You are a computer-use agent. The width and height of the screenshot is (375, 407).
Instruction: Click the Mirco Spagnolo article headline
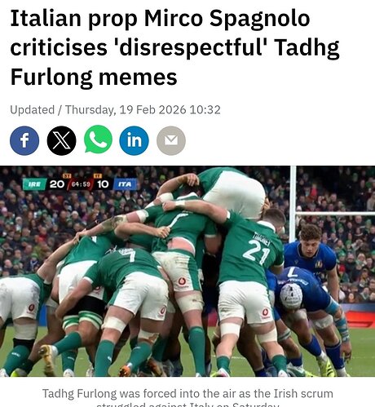click(x=174, y=48)
